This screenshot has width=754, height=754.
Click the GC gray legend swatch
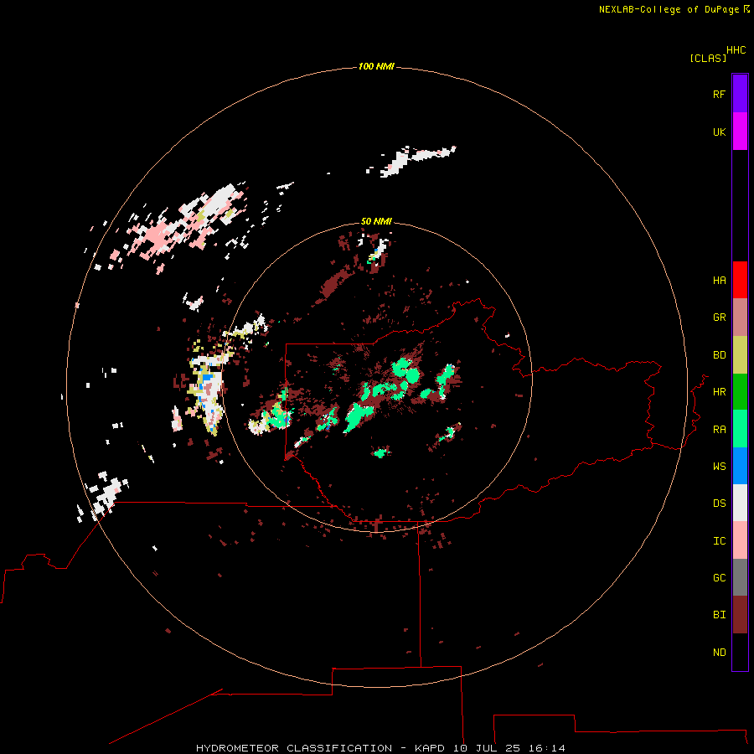pos(740,577)
